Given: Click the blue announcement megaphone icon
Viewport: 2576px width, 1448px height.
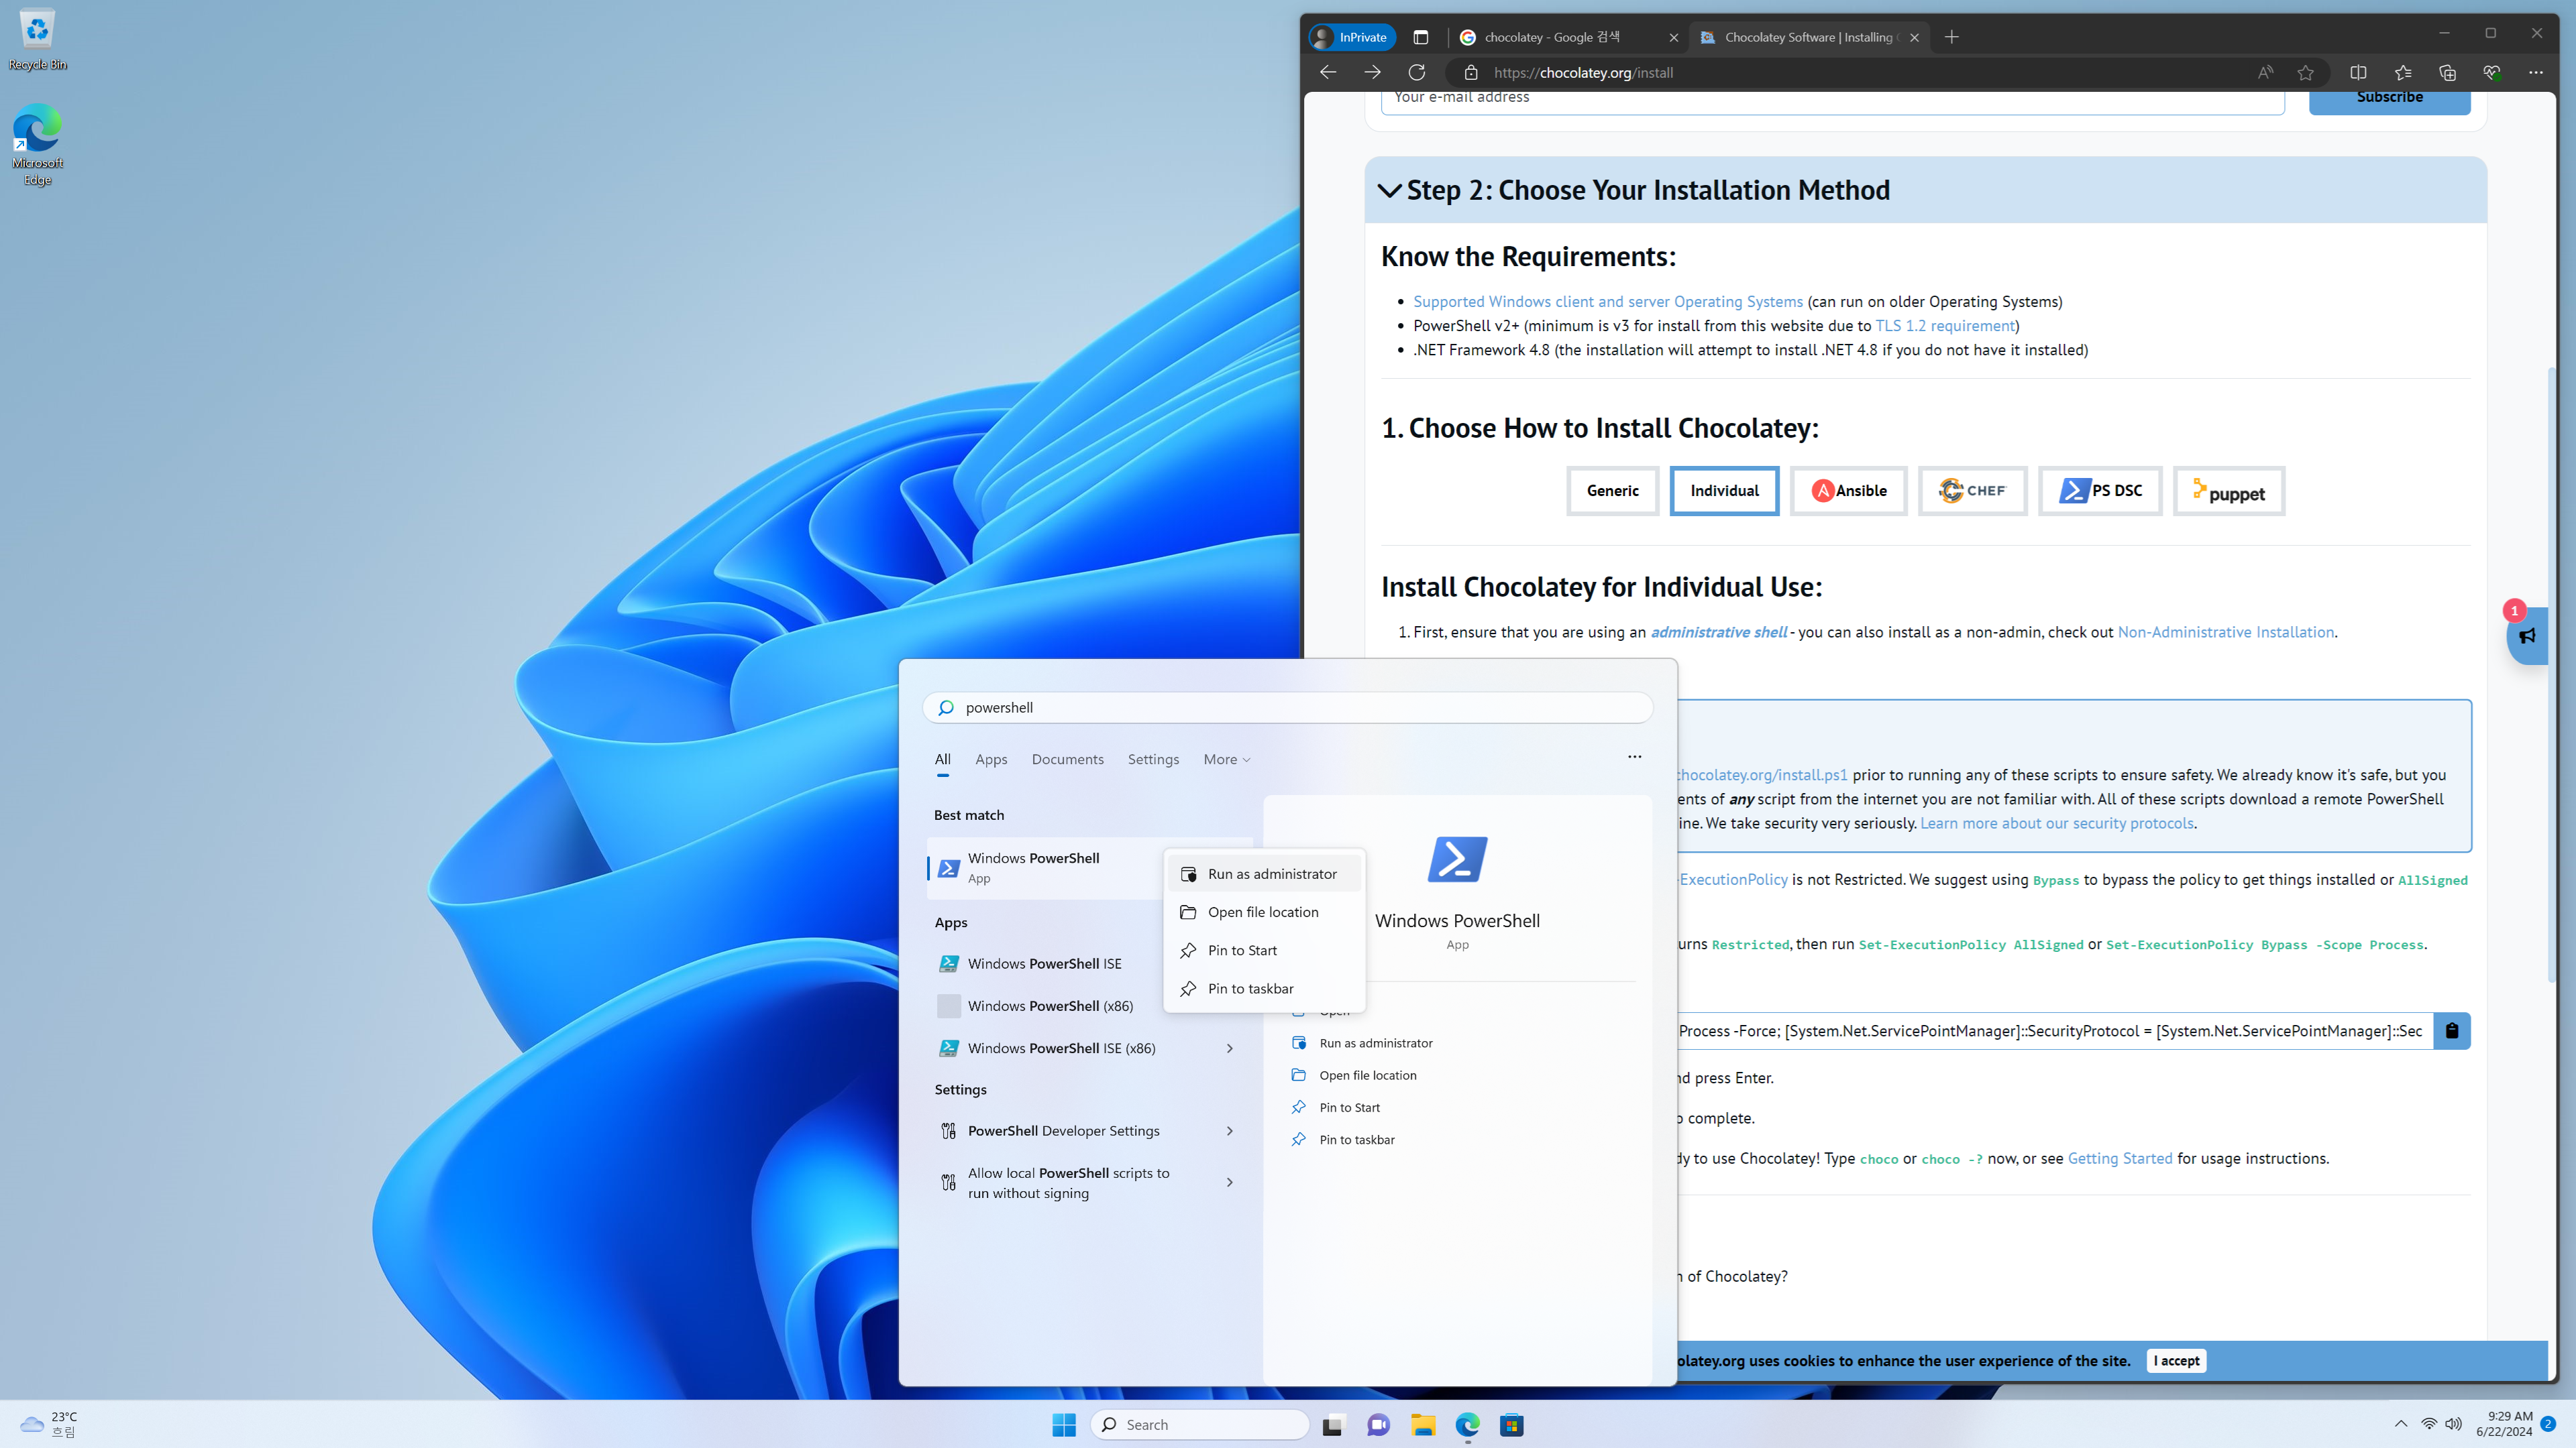Looking at the screenshot, I should coord(2527,636).
